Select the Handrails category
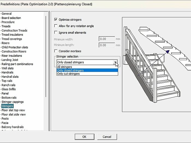Viewport: 191px width, 143px height. click(x=7, y=72)
